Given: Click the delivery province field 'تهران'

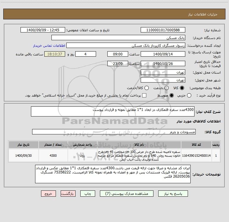Looking at the screenshot, I should (163, 72).
